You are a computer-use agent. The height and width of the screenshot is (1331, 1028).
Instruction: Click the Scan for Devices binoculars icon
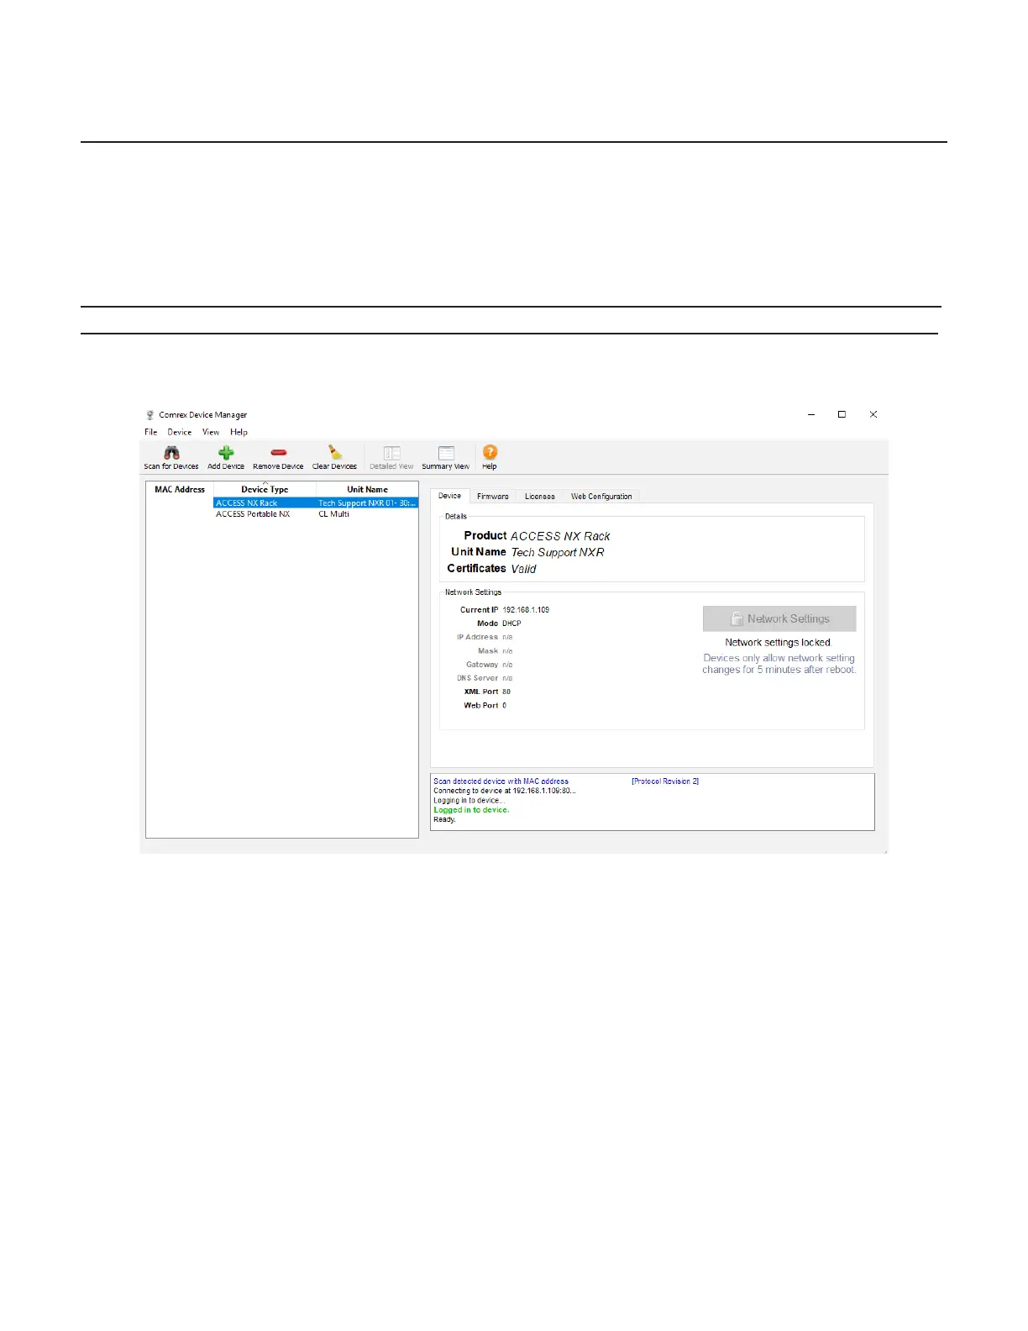pos(171,453)
